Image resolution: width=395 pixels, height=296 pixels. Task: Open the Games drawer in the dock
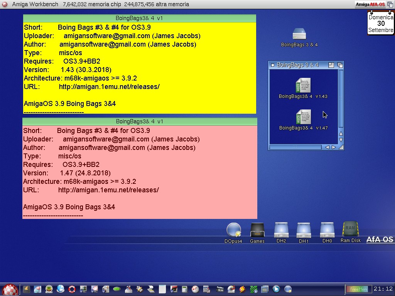coord(257,230)
